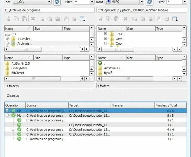Click the Delete X icon above the C:\ tree
The height and width of the screenshot is (157, 191).
33,19
